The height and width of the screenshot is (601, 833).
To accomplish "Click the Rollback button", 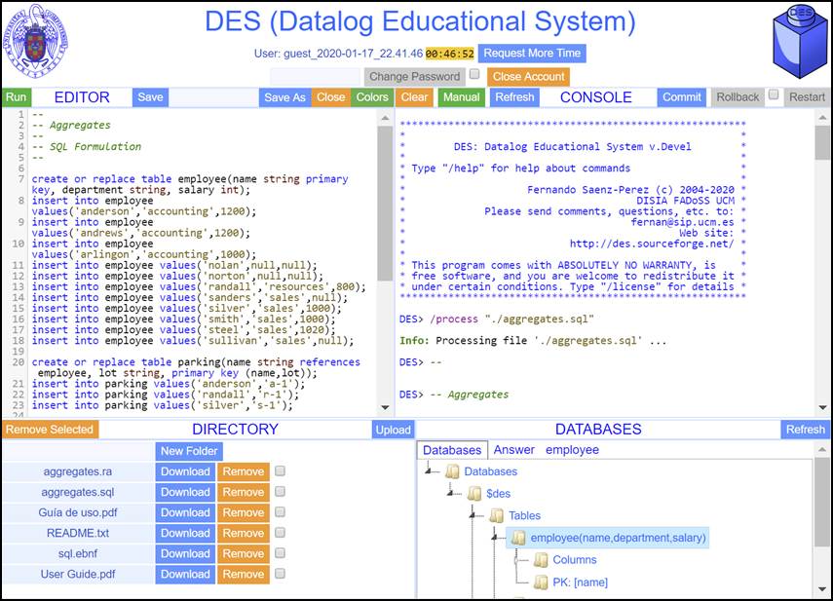I will tap(738, 97).
